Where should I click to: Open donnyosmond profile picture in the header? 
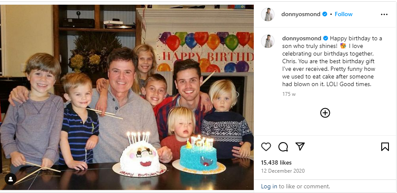coord(268,14)
